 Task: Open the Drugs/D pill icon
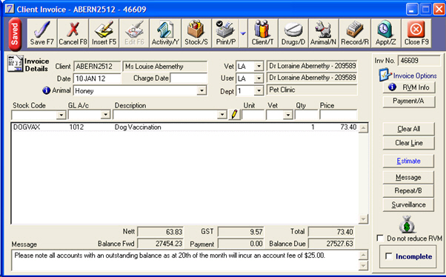(293, 30)
